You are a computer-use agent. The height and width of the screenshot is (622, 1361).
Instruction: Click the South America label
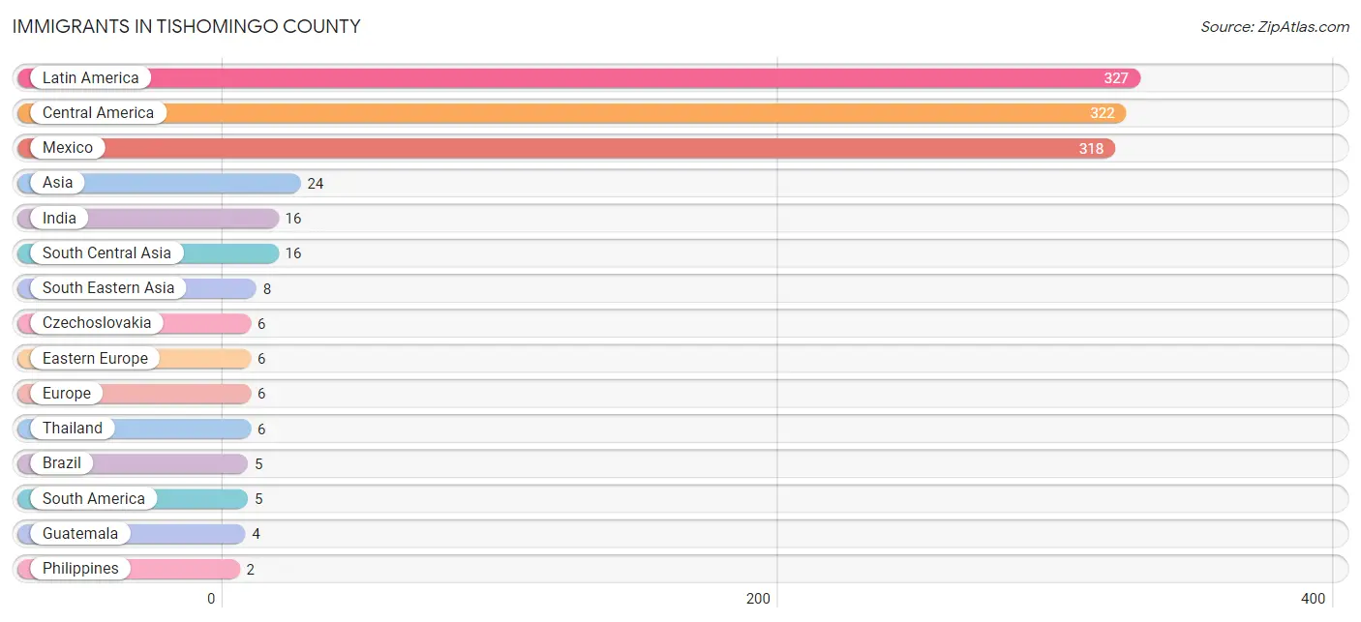[94, 498]
